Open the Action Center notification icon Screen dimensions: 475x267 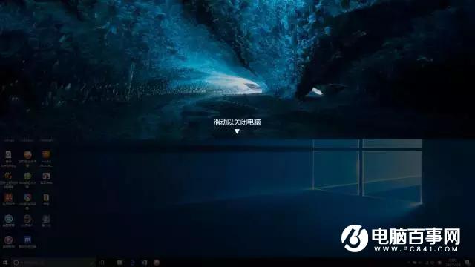(x=467, y=263)
